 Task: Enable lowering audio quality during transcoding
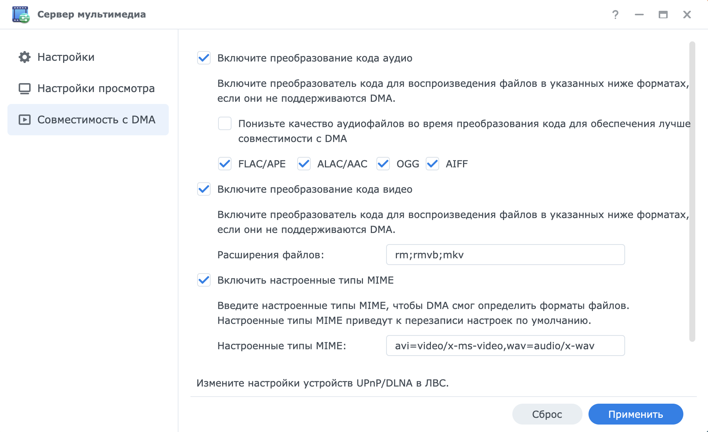(x=225, y=123)
